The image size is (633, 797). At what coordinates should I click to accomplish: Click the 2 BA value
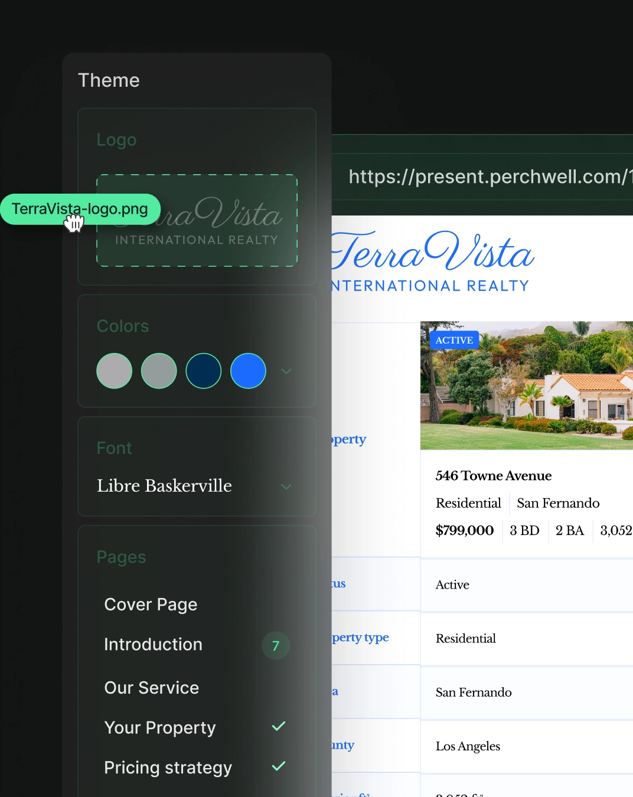point(570,530)
